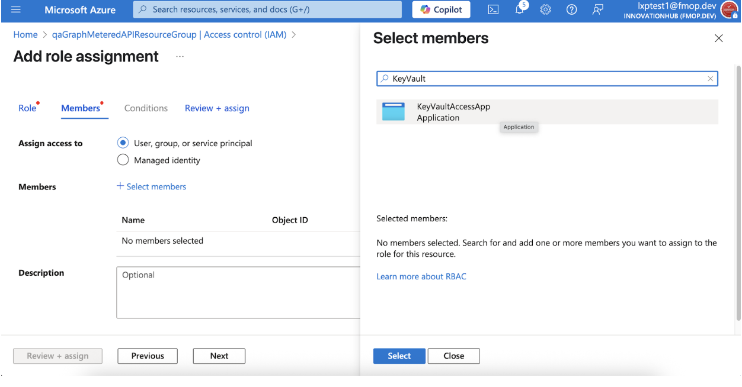
Task: Click the Close button in panel
Action: click(453, 356)
